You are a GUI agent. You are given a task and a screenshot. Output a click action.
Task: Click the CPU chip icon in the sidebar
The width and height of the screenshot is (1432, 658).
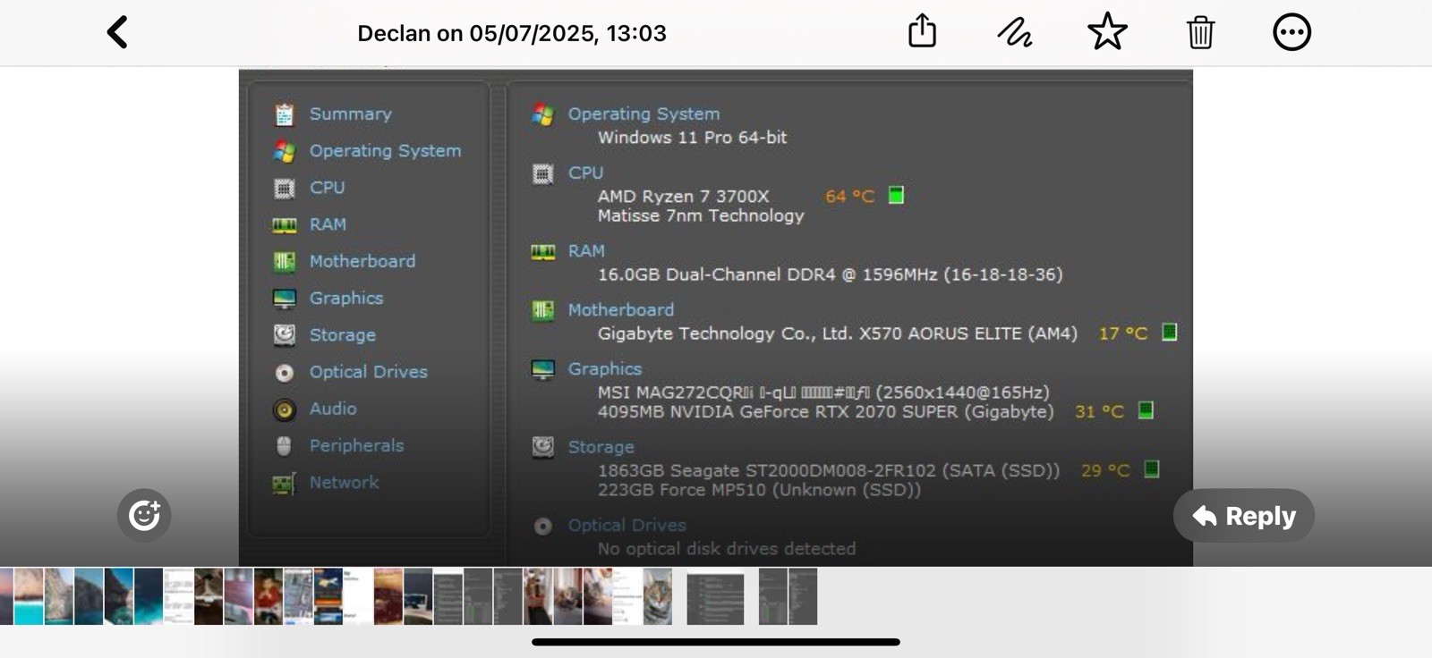point(284,188)
